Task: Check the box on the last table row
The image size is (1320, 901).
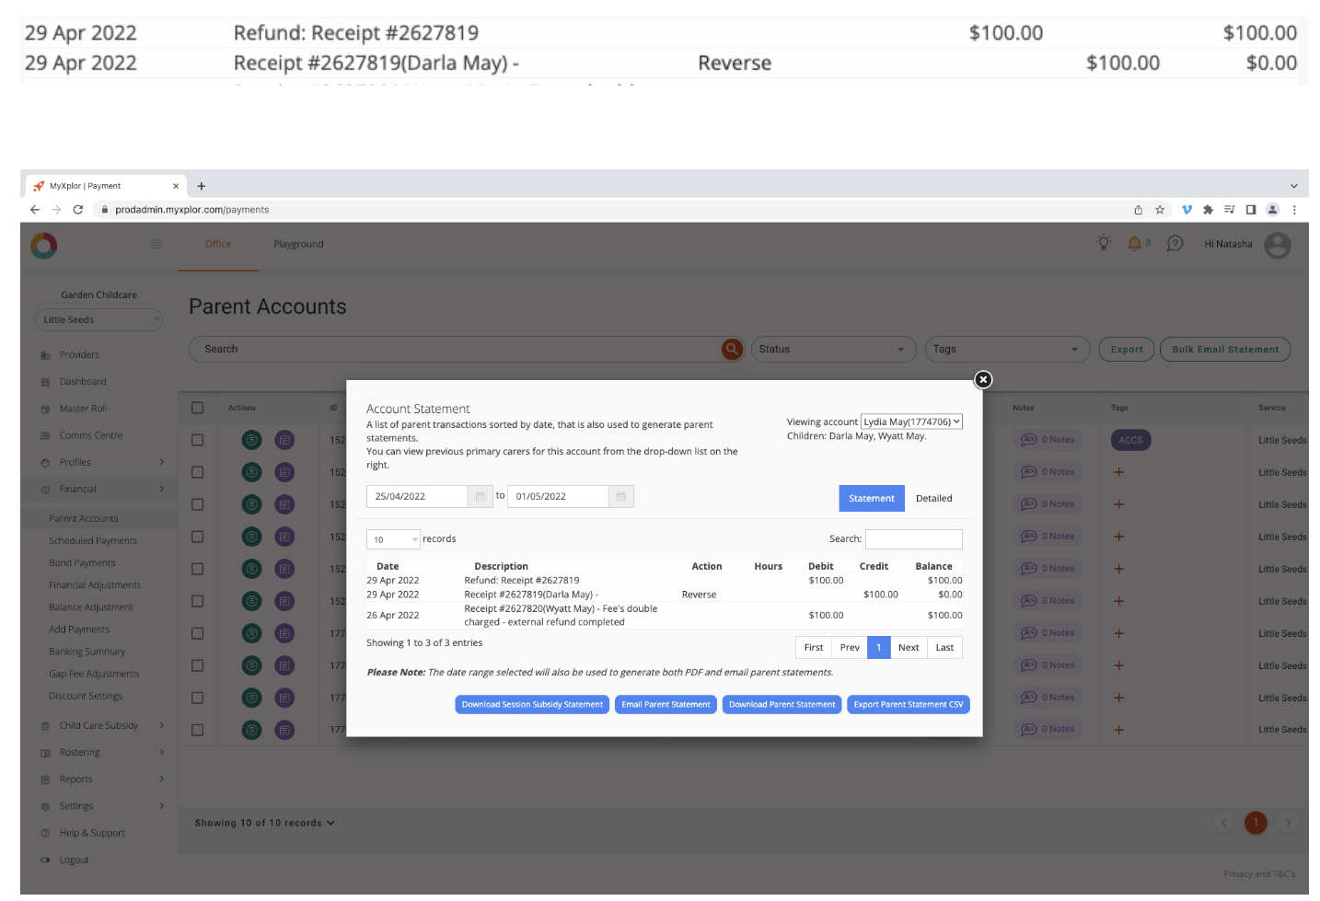Action: click(x=196, y=729)
